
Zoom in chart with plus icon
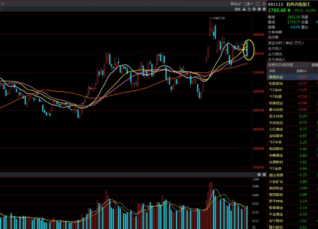[x=254, y=9]
